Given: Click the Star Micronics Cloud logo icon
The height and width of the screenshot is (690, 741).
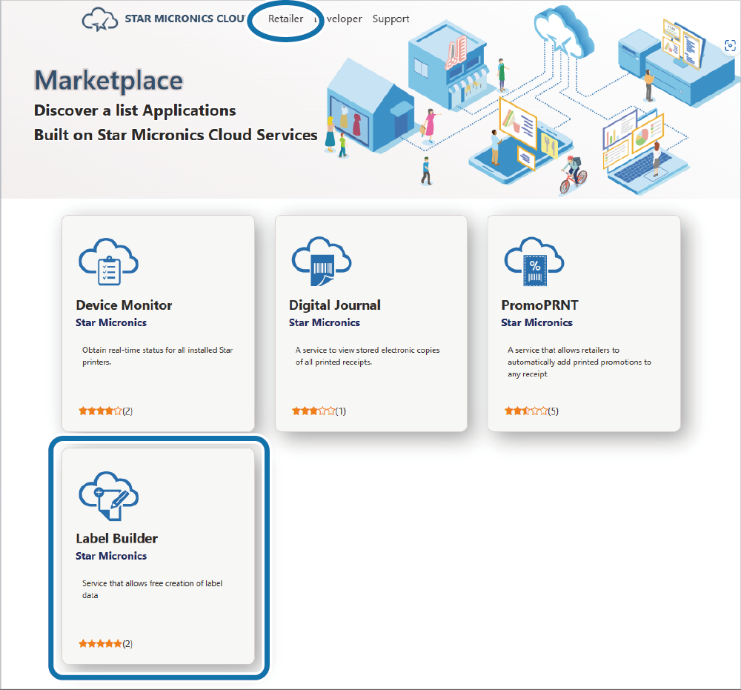Looking at the screenshot, I should pyautogui.click(x=100, y=19).
